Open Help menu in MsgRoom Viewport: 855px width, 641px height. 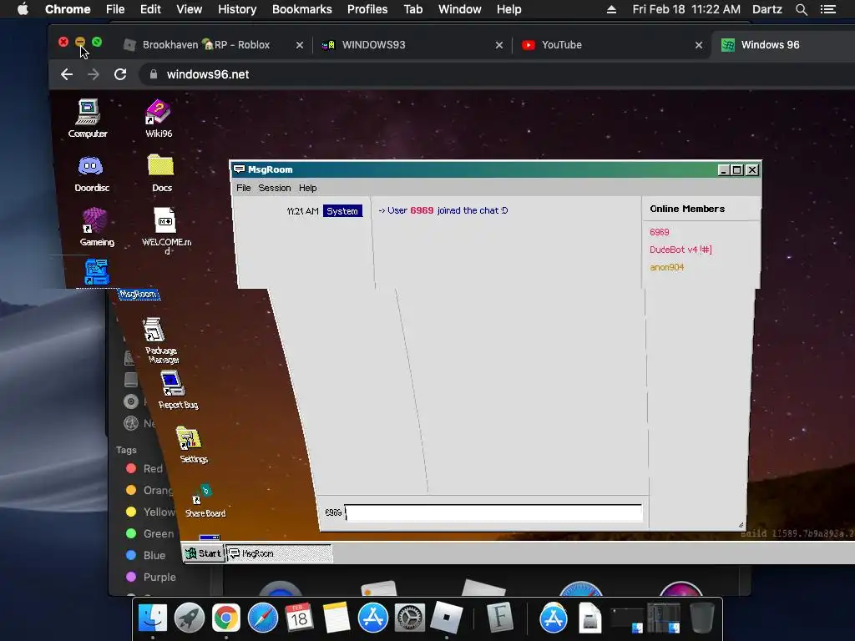(x=307, y=188)
